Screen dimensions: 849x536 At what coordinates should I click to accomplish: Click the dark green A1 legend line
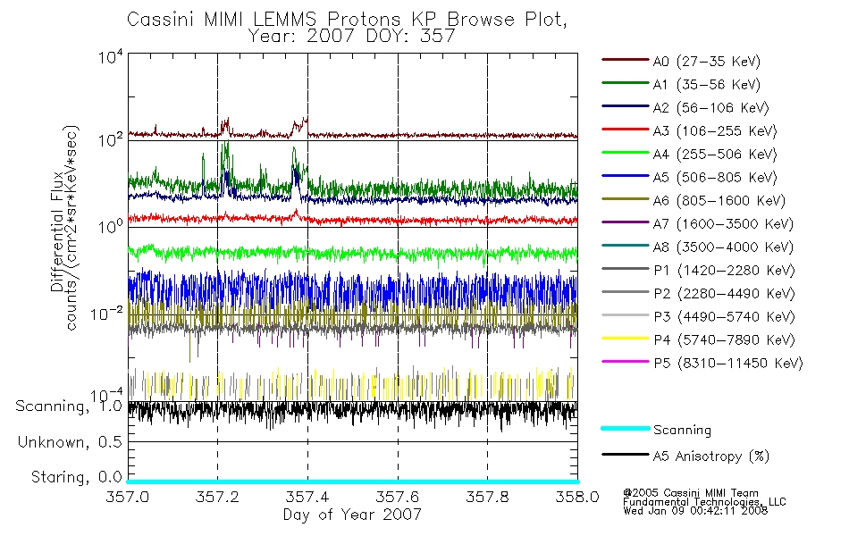click(626, 83)
